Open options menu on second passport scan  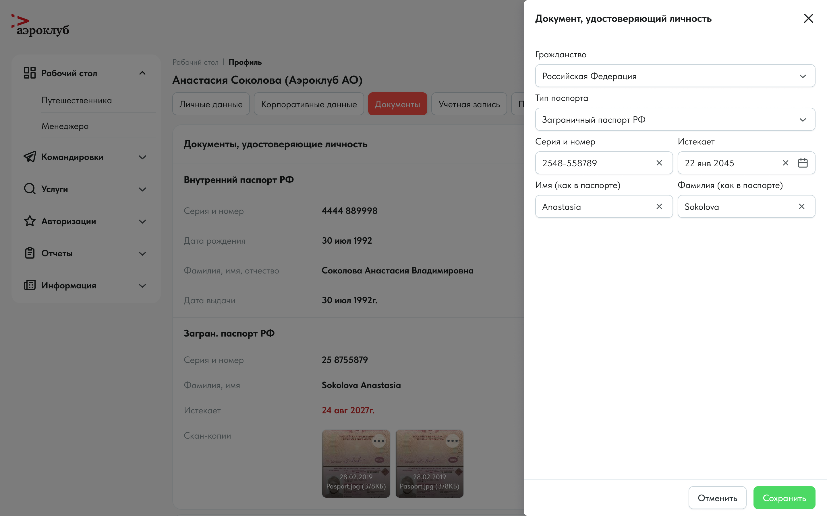453,441
